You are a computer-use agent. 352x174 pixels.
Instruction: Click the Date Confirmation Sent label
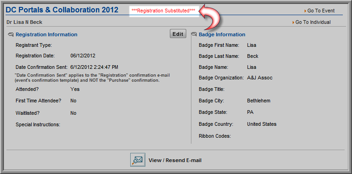(x=41, y=67)
